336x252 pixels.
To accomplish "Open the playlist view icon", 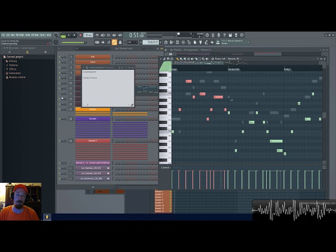I will pos(166,42).
